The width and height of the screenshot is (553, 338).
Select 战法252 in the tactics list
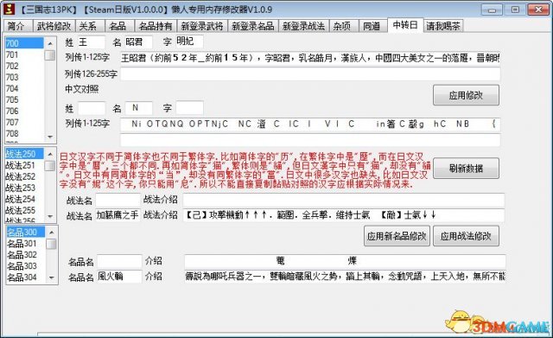pyautogui.click(x=24, y=176)
